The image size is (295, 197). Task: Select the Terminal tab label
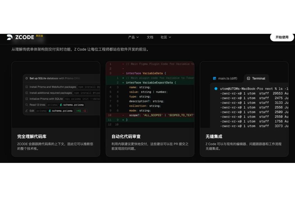click(258, 79)
